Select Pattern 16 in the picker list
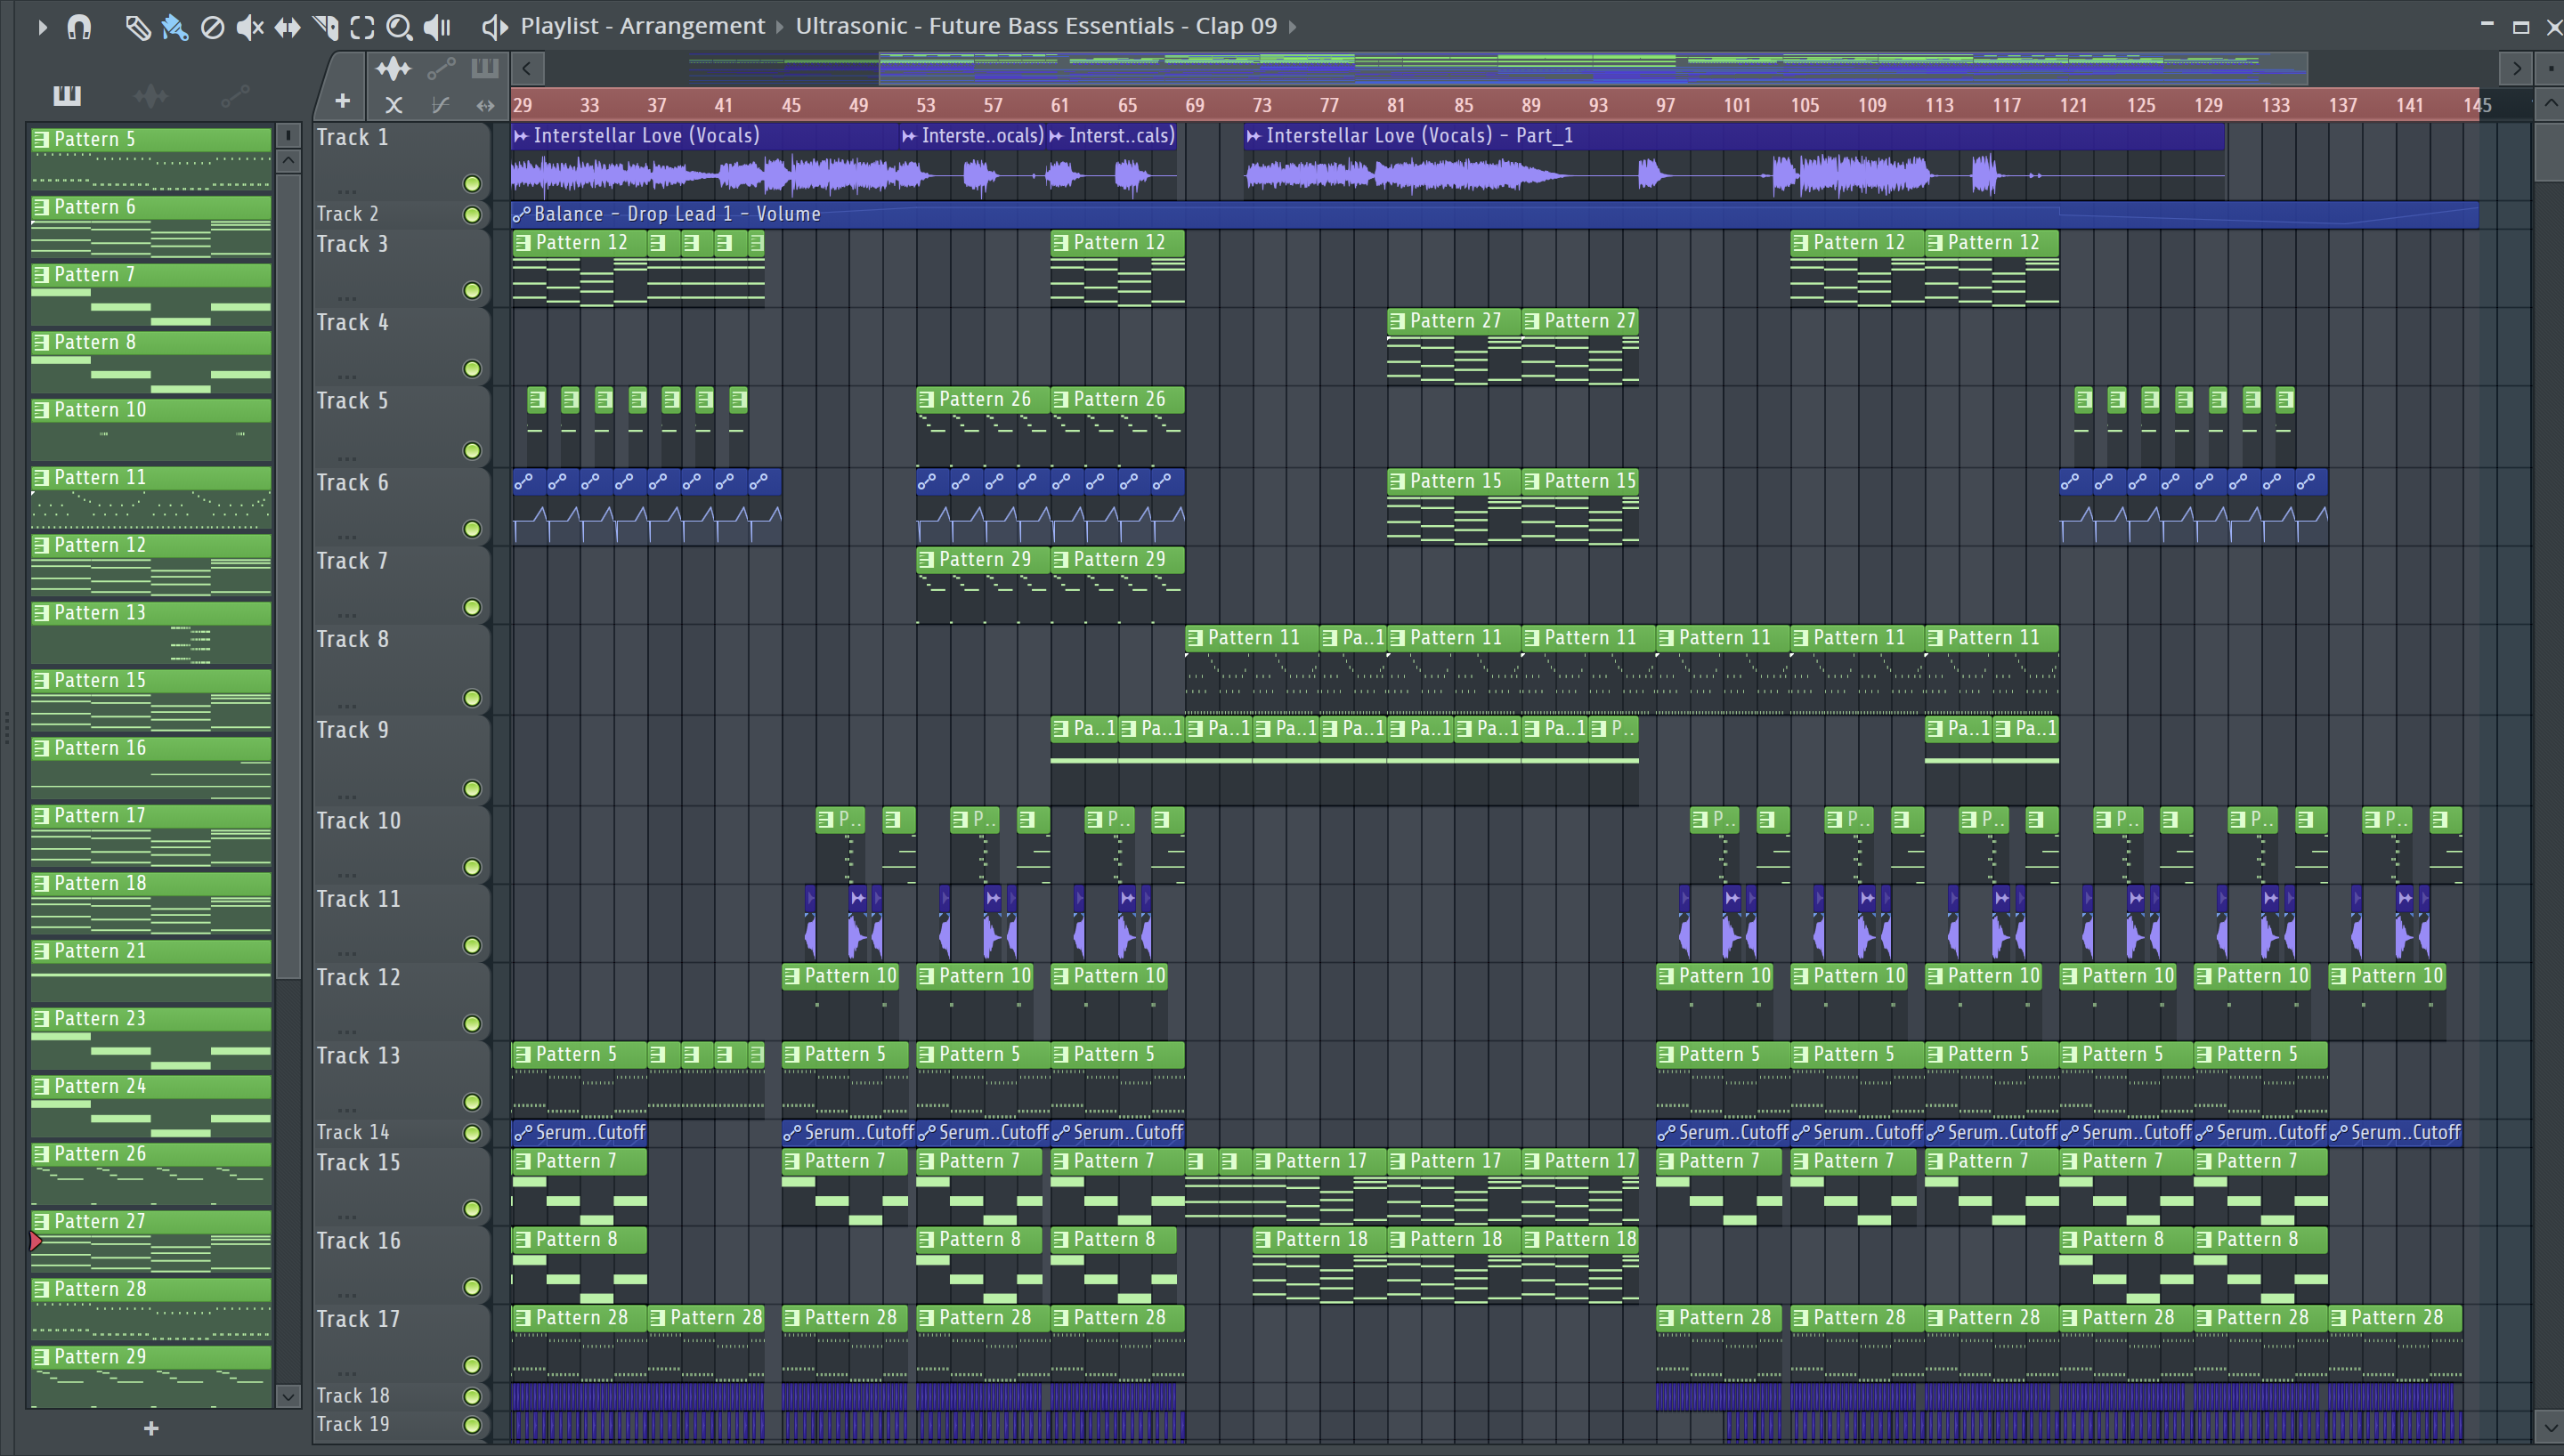Screen dimensions: 2564x1456 [x=151, y=767]
